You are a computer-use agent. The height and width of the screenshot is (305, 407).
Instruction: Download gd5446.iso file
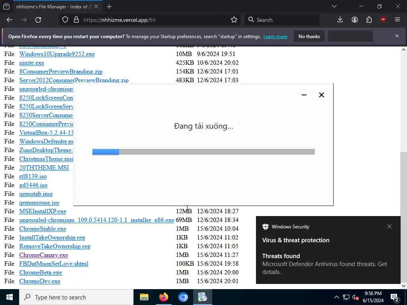[x=33, y=185]
